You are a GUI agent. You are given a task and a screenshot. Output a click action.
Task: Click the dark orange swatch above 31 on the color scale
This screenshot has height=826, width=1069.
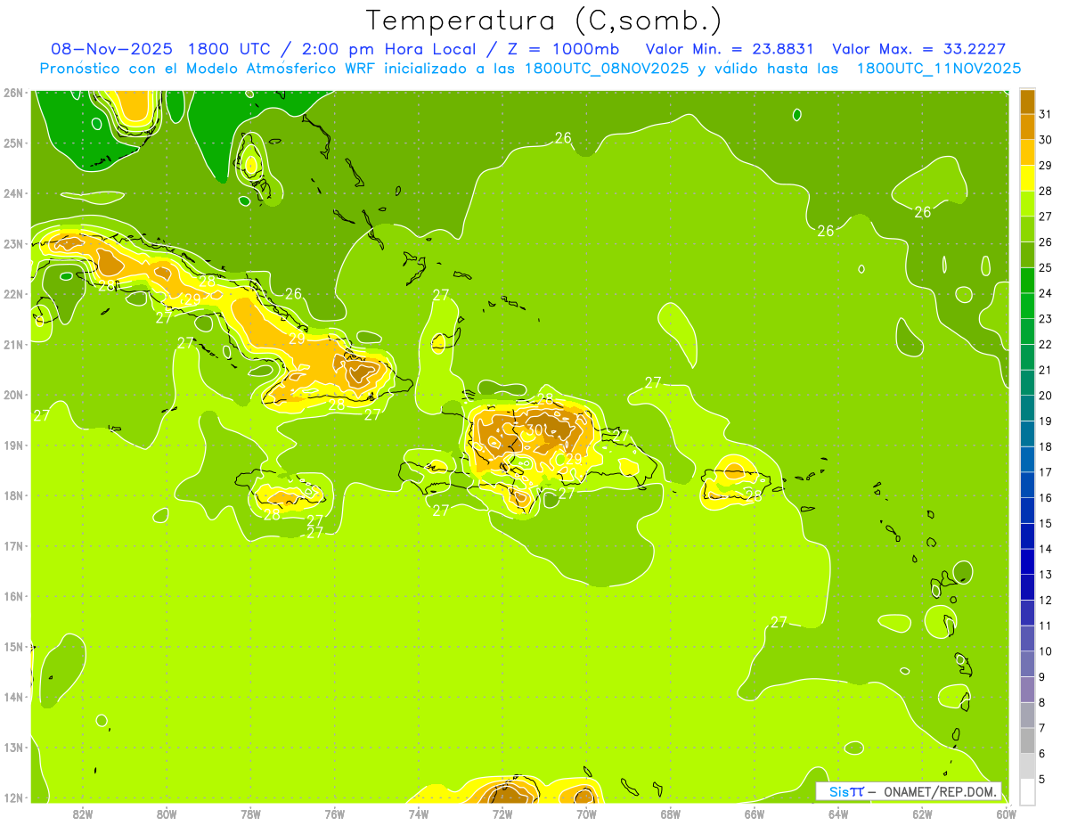(1027, 102)
